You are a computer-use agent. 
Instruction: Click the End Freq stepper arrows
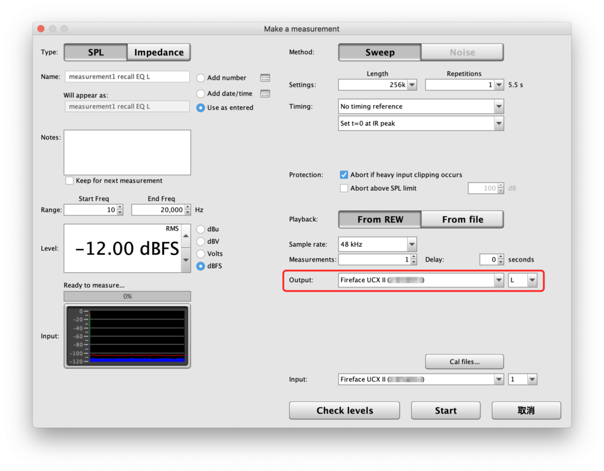click(x=188, y=210)
